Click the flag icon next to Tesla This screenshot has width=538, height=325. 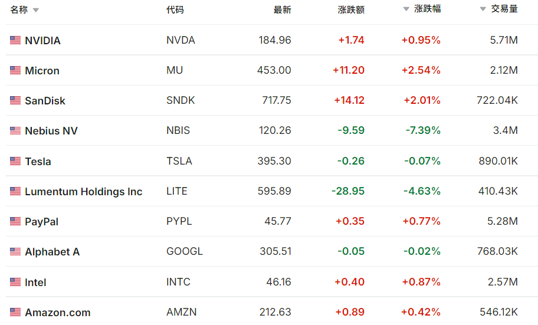click(x=15, y=161)
